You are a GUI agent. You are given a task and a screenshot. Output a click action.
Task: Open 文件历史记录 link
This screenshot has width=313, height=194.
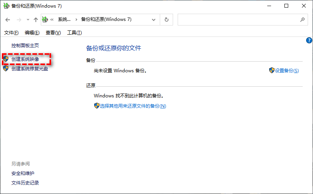[x=25, y=183]
